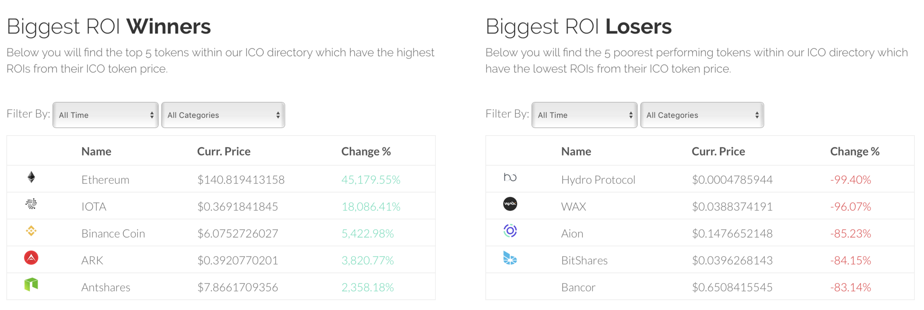The height and width of the screenshot is (310, 924).
Task: Click the Antshares name link
Action: click(x=106, y=287)
